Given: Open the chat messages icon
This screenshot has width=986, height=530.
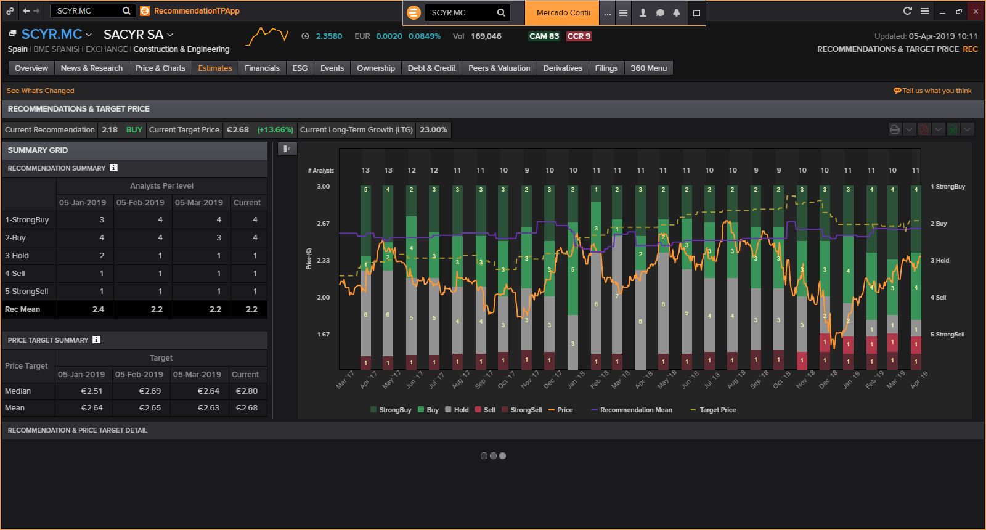Looking at the screenshot, I should [x=660, y=12].
